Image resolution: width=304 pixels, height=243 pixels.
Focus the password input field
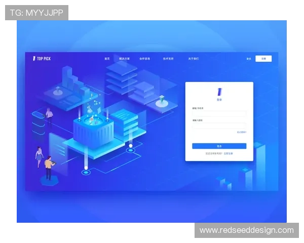pos(219,126)
